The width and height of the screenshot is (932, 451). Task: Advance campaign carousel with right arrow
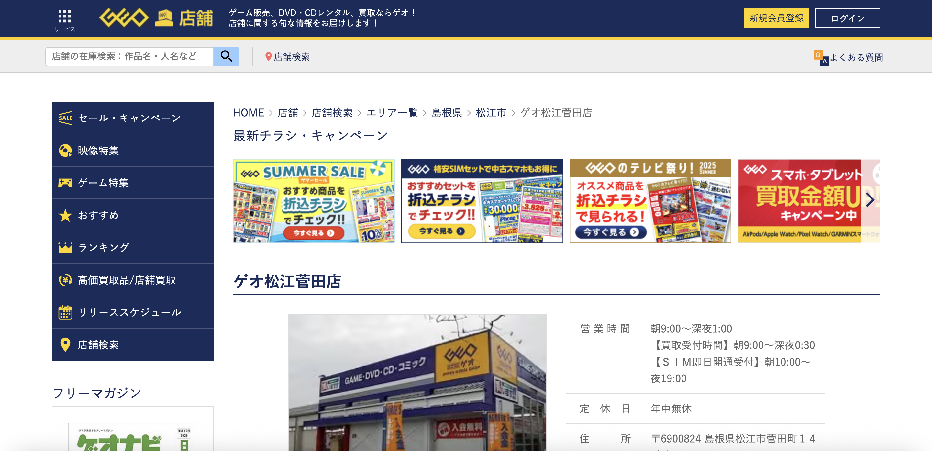(870, 200)
